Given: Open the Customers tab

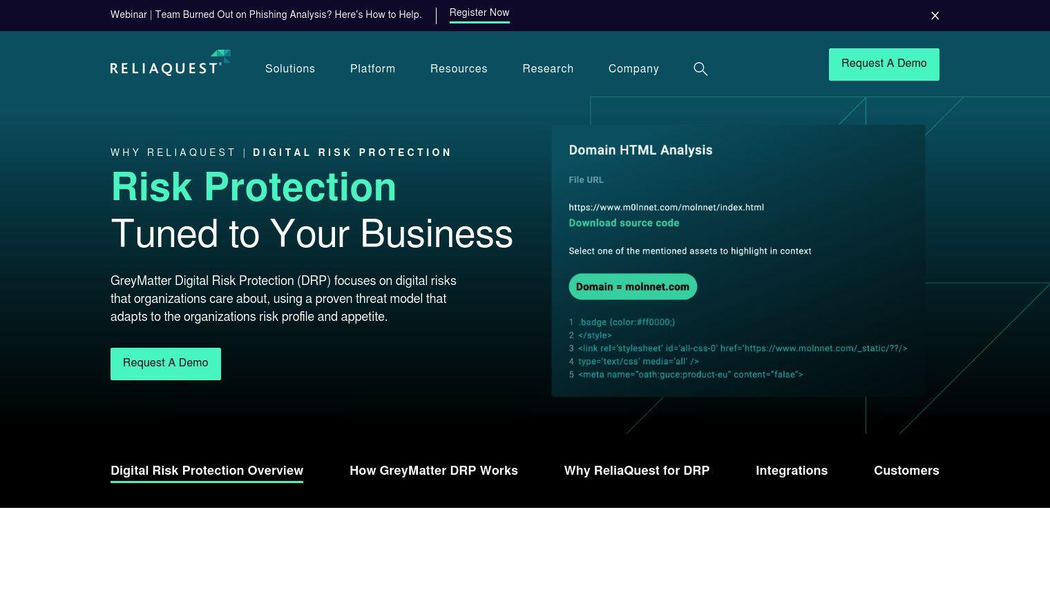Looking at the screenshot, I should 906,471.
